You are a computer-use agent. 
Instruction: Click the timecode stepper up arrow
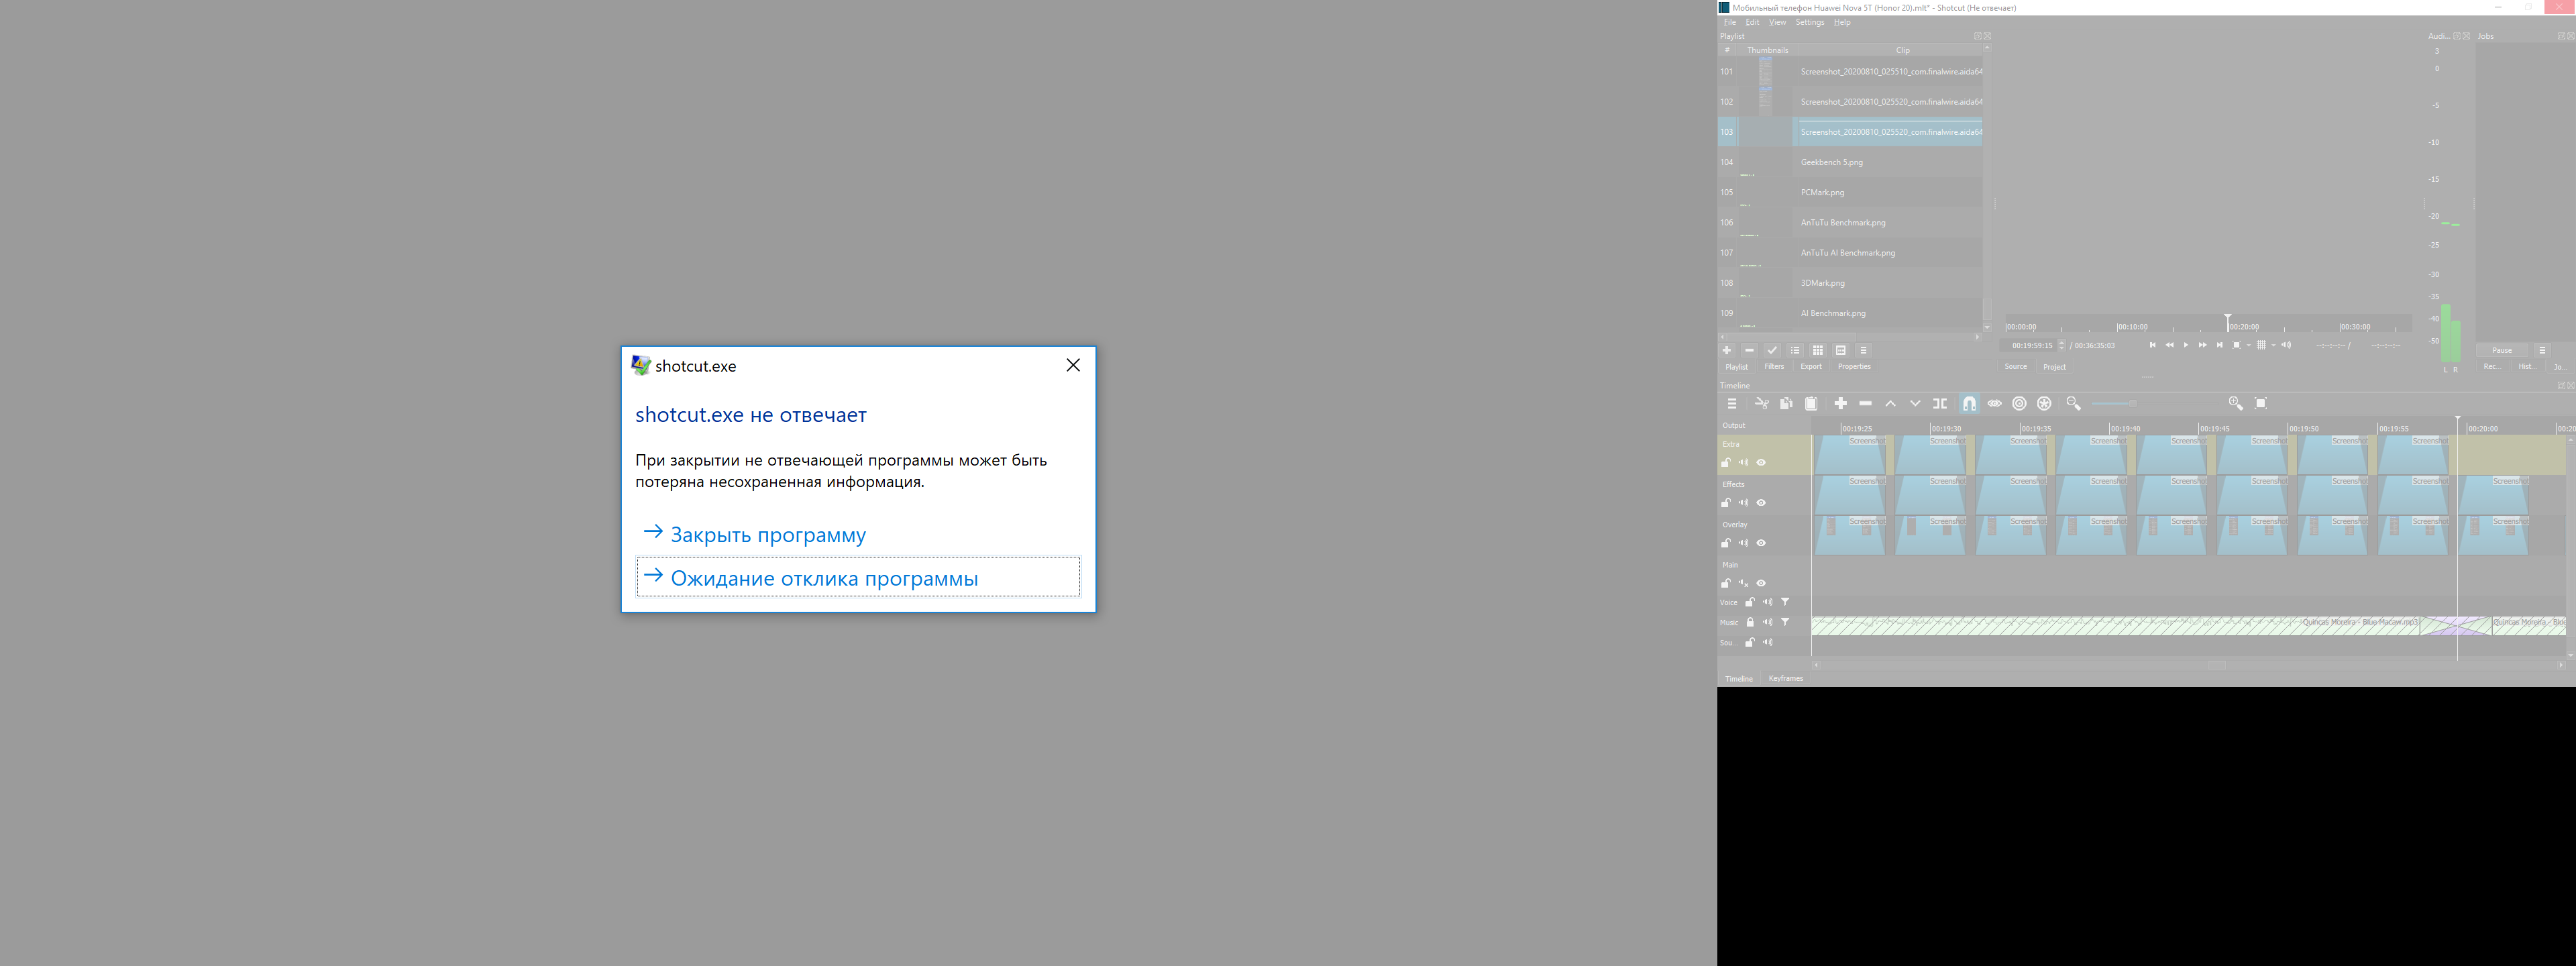click(2062, 342)
